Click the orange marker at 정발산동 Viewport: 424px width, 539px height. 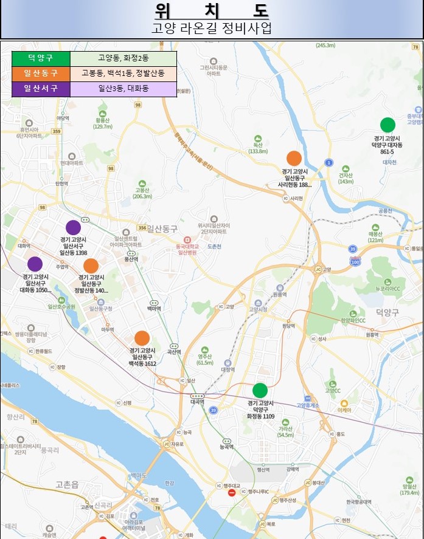[91, 266]
